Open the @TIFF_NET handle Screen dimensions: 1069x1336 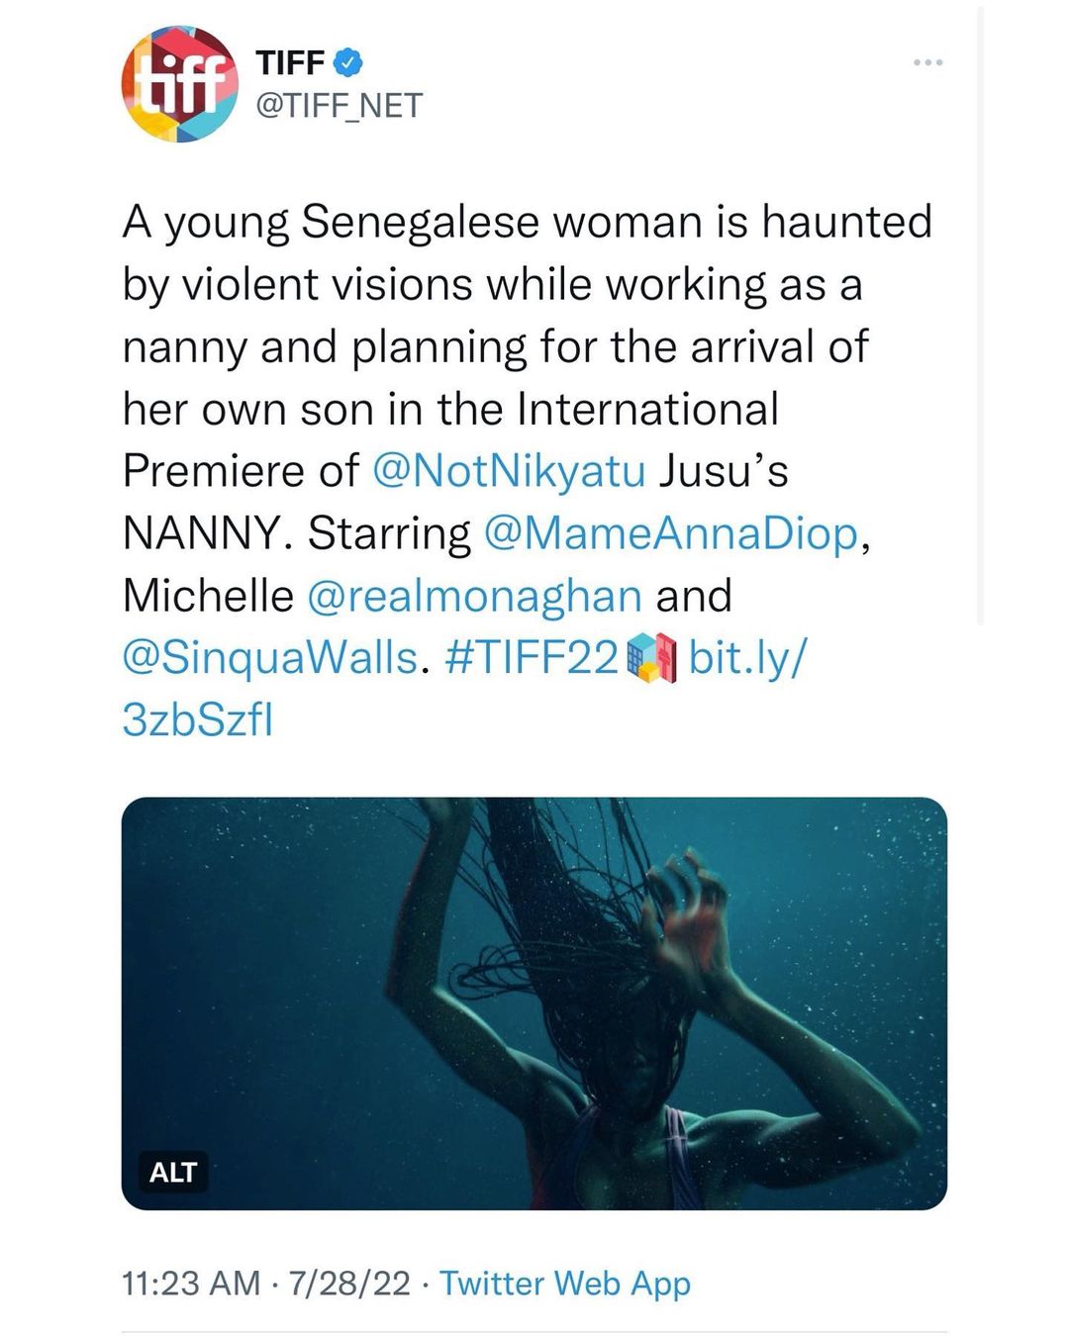[339, 105]
